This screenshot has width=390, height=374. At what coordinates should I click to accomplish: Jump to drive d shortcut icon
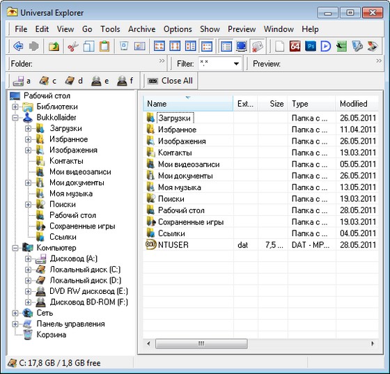click(73, 81)
